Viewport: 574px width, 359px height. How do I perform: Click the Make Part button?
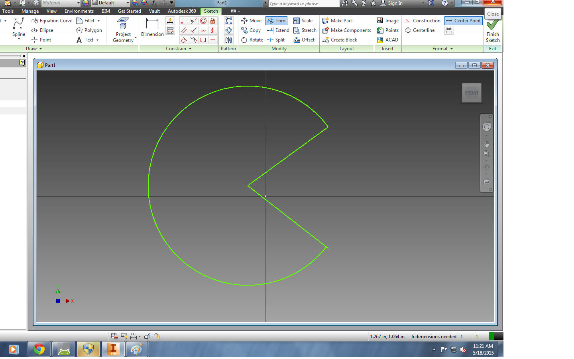point(337,21)
